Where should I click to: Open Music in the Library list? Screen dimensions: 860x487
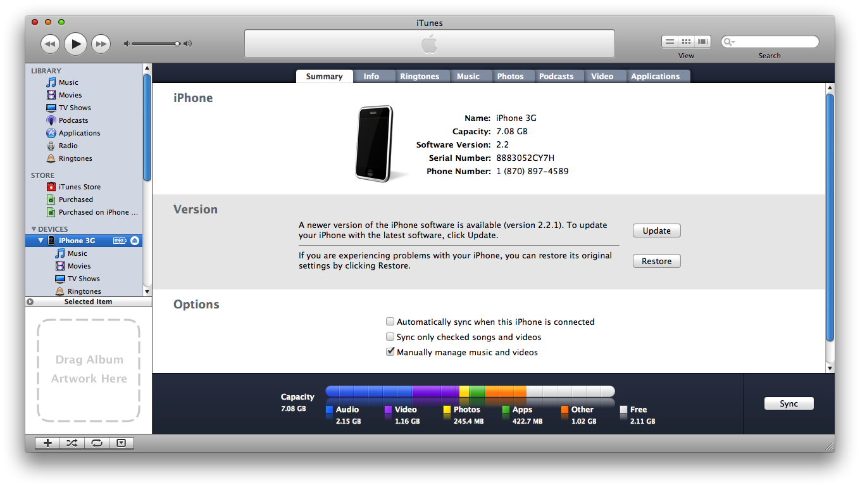pyautogui.click(x=68, y=82)
